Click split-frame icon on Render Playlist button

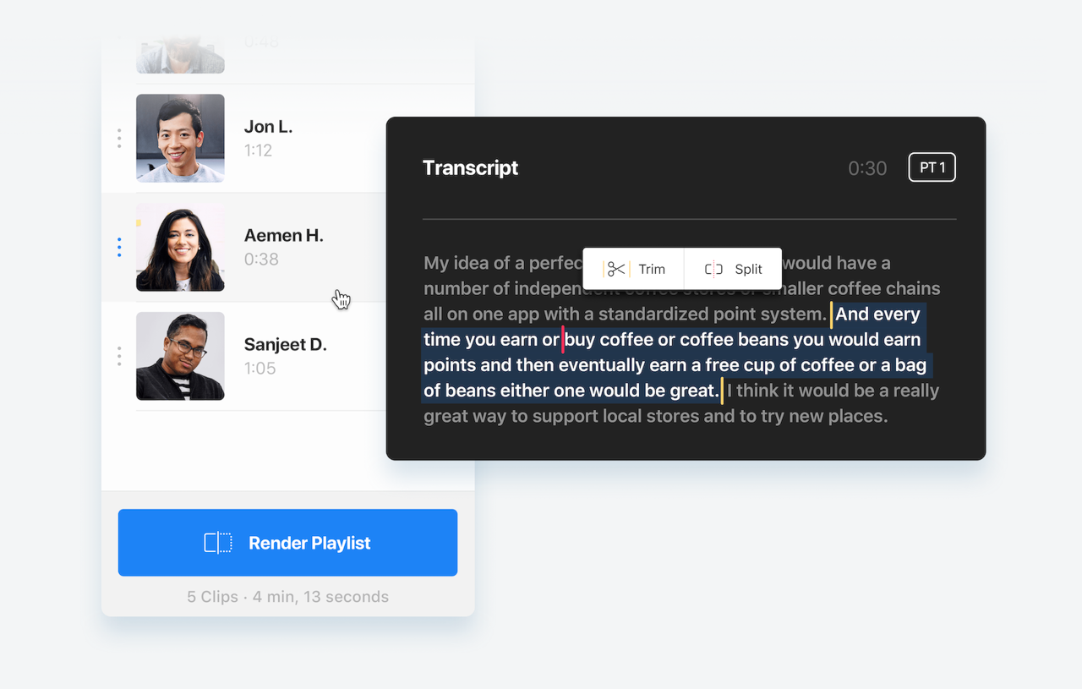click(x=218, y=543)
